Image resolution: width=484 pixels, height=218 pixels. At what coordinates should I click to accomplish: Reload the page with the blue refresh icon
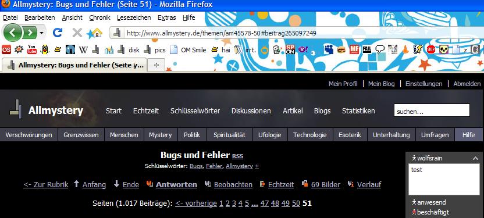(x=58, y=33)
